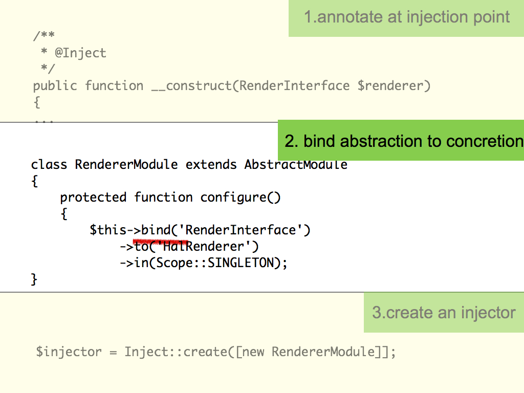
Task: Click the word AbstractModule in the class declaration
Action: tap(296, 164)
